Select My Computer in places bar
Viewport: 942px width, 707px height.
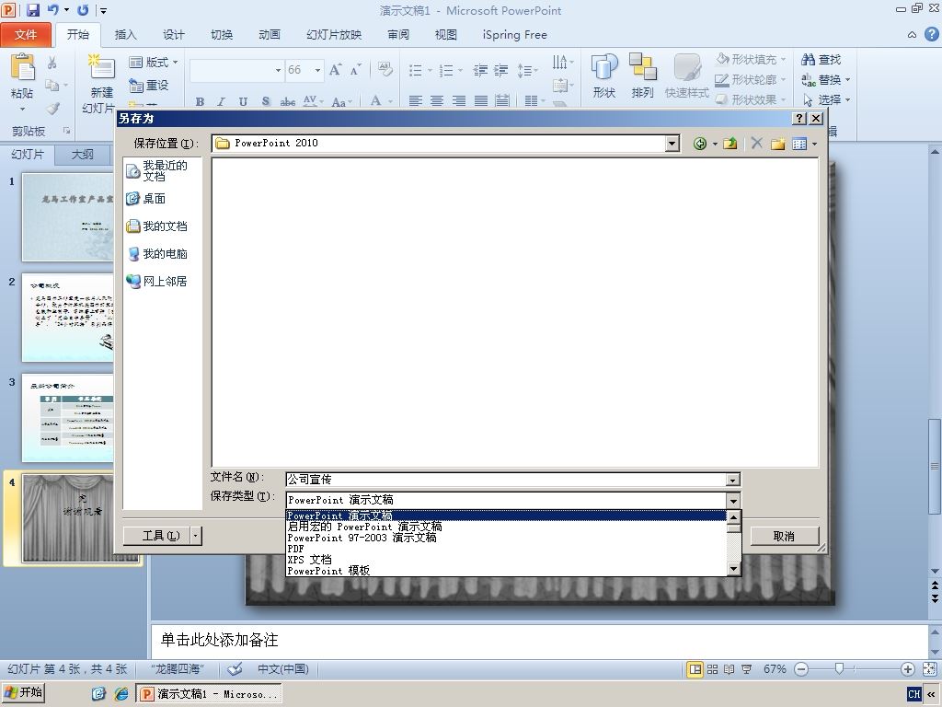pos(156,254)
